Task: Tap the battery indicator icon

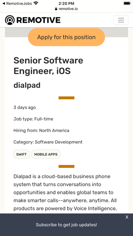Action: 127,3
